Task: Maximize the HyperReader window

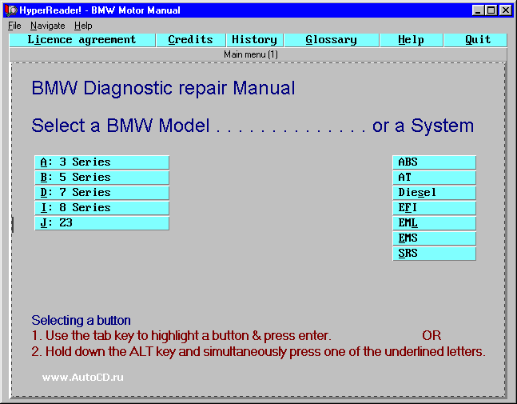Action: [x=491, y=10]
